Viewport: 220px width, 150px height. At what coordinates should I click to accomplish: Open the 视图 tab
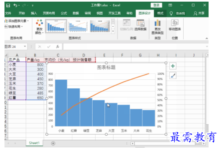pyautogui.click(x=100, y=13)
